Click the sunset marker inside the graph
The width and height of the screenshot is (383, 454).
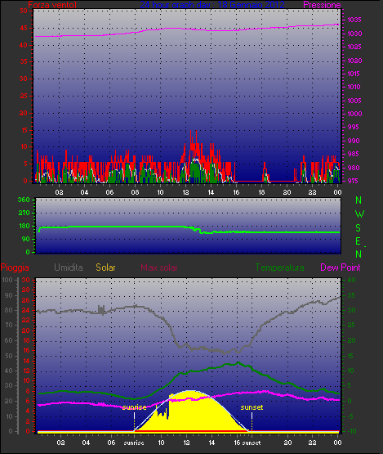click(252, 407)
